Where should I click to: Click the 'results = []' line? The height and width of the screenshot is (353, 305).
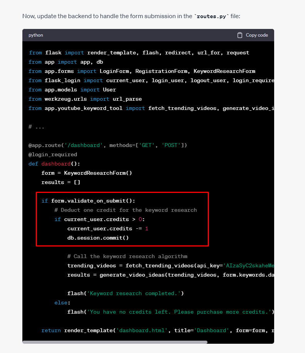coord(61,182)
